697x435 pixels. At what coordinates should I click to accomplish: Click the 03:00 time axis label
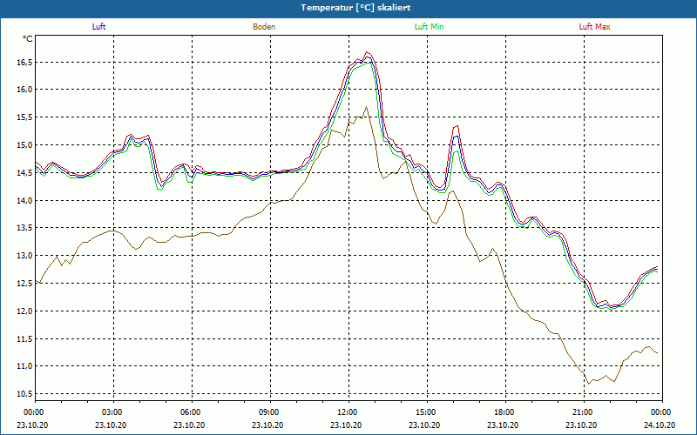(113, 412)
